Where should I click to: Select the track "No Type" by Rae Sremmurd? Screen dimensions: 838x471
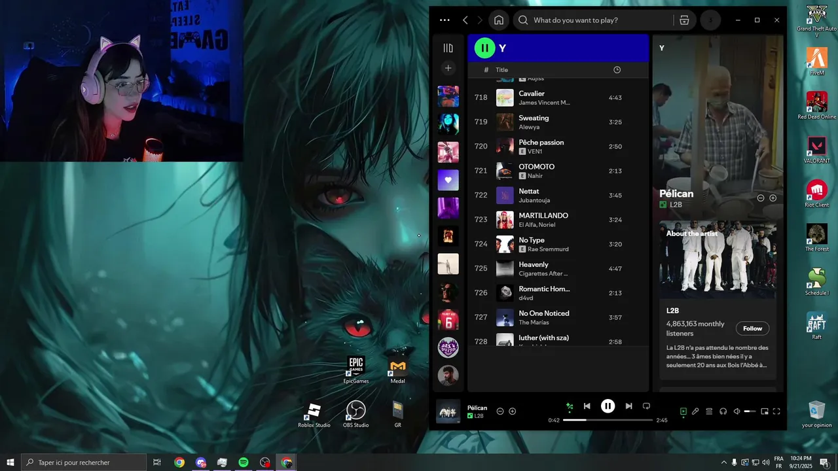click(558, 244)
